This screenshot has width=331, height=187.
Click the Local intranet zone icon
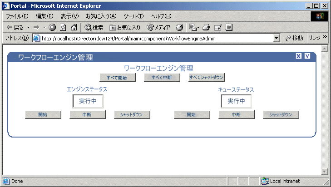(x=265, y=181)
